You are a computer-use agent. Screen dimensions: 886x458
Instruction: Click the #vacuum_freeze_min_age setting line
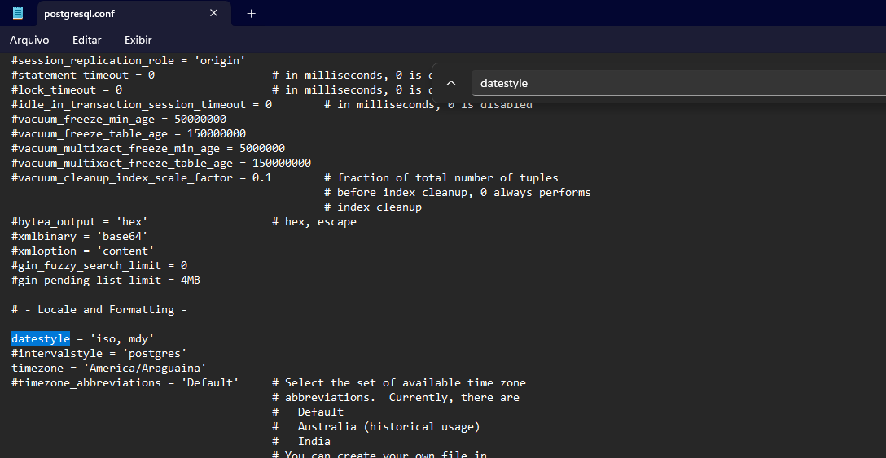pos(119,119)
